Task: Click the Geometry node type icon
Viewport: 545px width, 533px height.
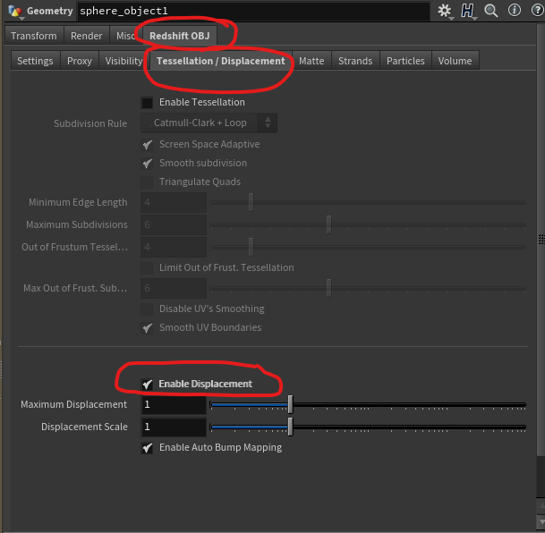Action: [13, 11]
